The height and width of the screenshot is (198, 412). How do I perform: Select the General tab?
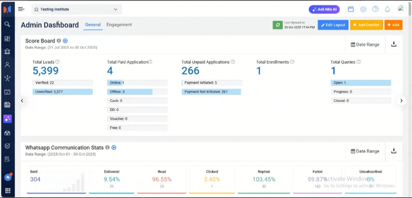pos(93,25)
